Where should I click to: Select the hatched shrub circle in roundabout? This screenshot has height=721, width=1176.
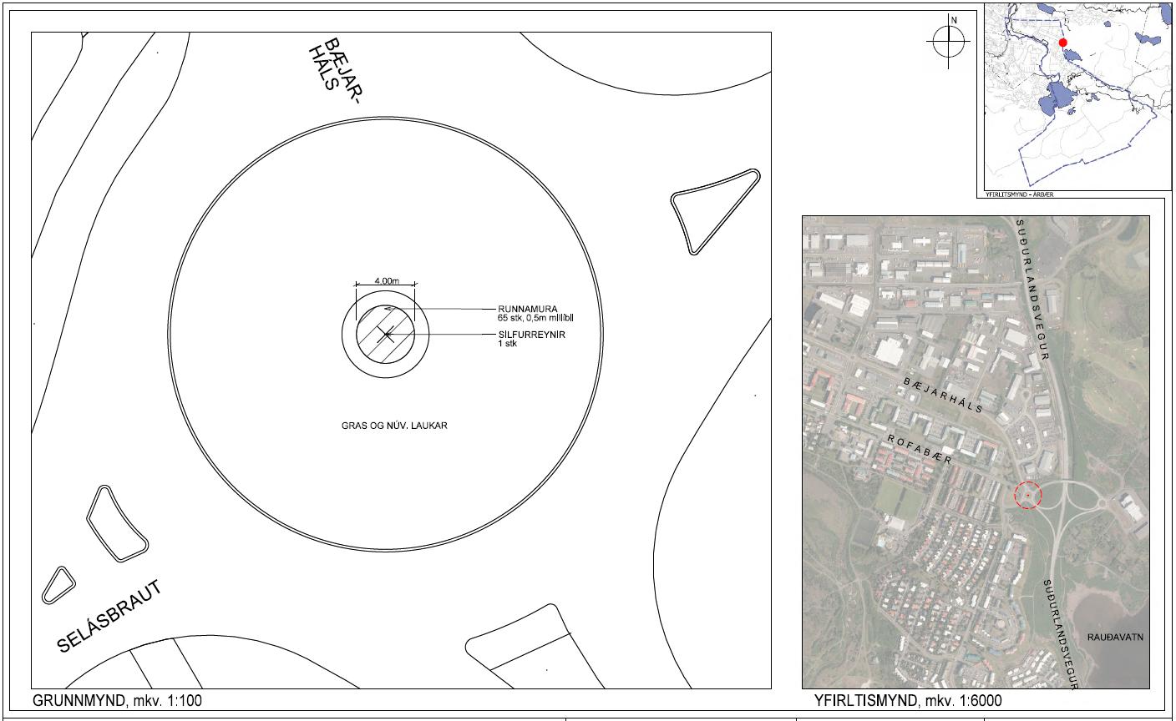coord(385,334)
